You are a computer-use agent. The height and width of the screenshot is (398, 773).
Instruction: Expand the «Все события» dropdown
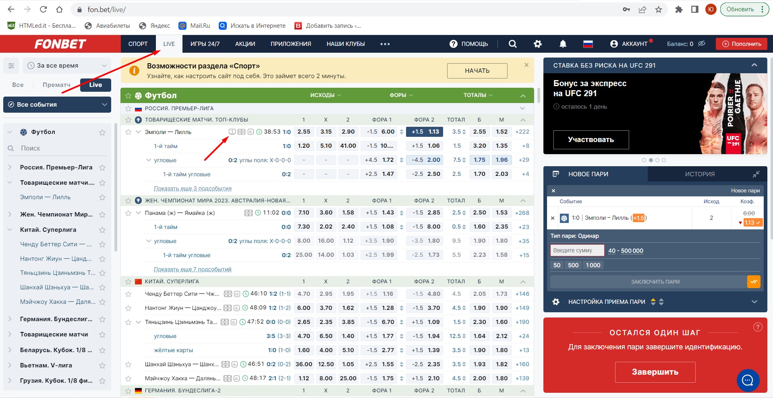[x=57, y=105]
